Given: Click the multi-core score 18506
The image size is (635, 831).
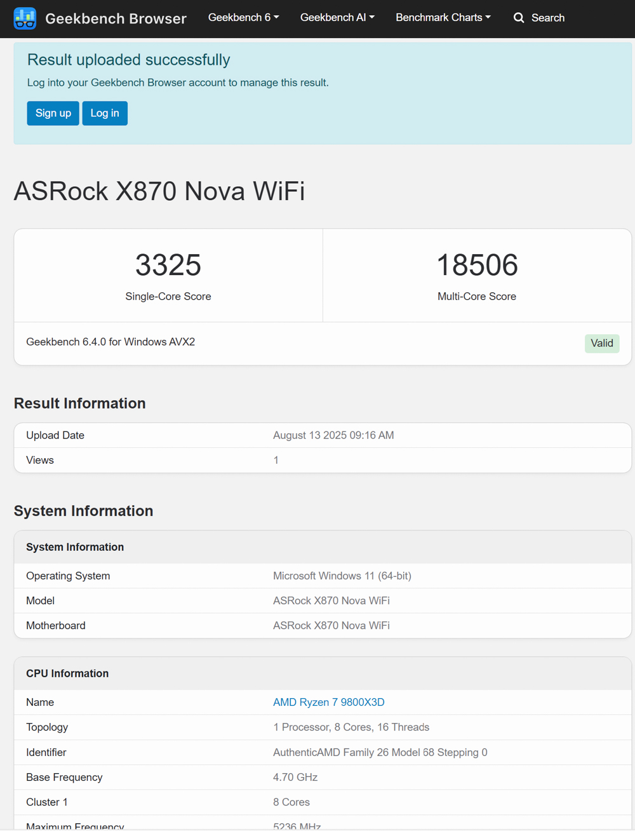Looking at the screenshot, I should pyautogui.click(x=477, y=265).
